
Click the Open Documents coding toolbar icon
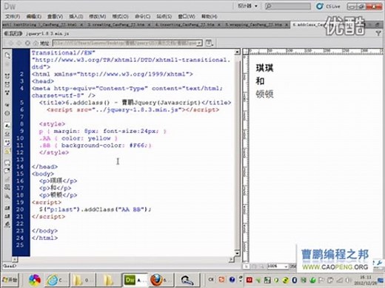7,55
